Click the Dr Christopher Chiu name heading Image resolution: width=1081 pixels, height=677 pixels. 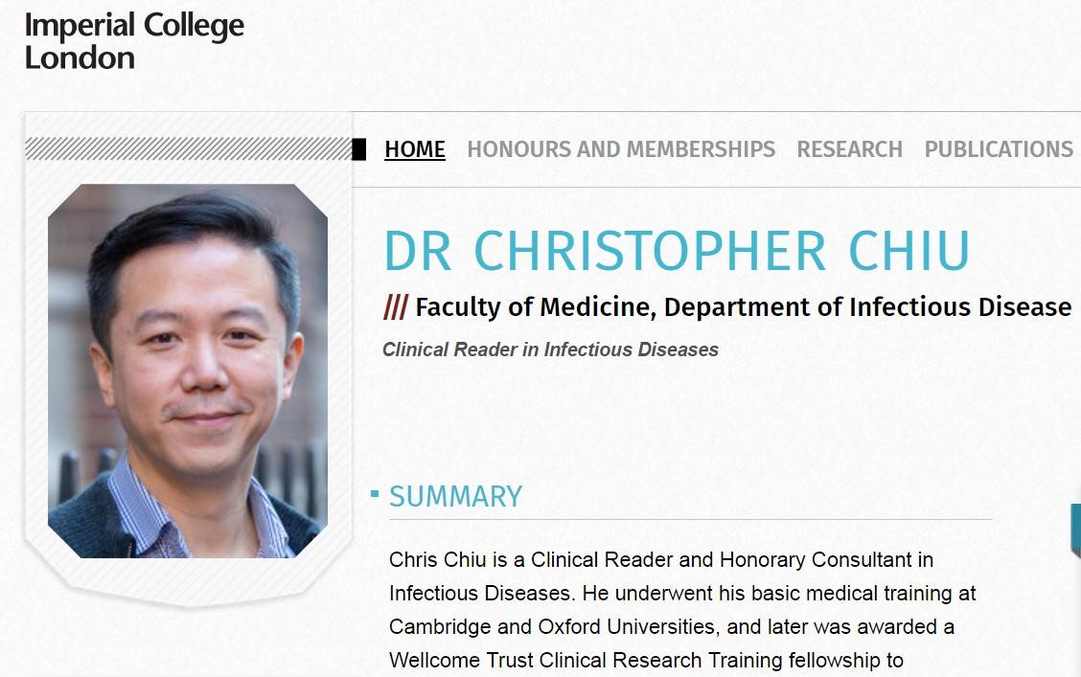677,251
